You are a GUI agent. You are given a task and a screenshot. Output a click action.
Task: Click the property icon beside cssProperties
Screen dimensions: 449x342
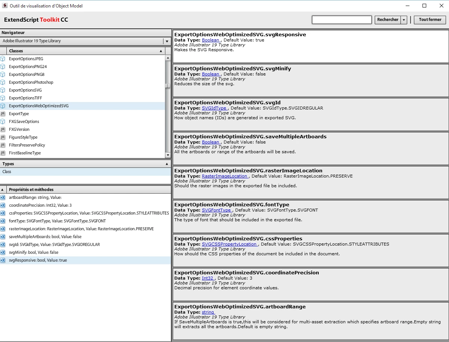pyautogui.click(x=3, y=213)
